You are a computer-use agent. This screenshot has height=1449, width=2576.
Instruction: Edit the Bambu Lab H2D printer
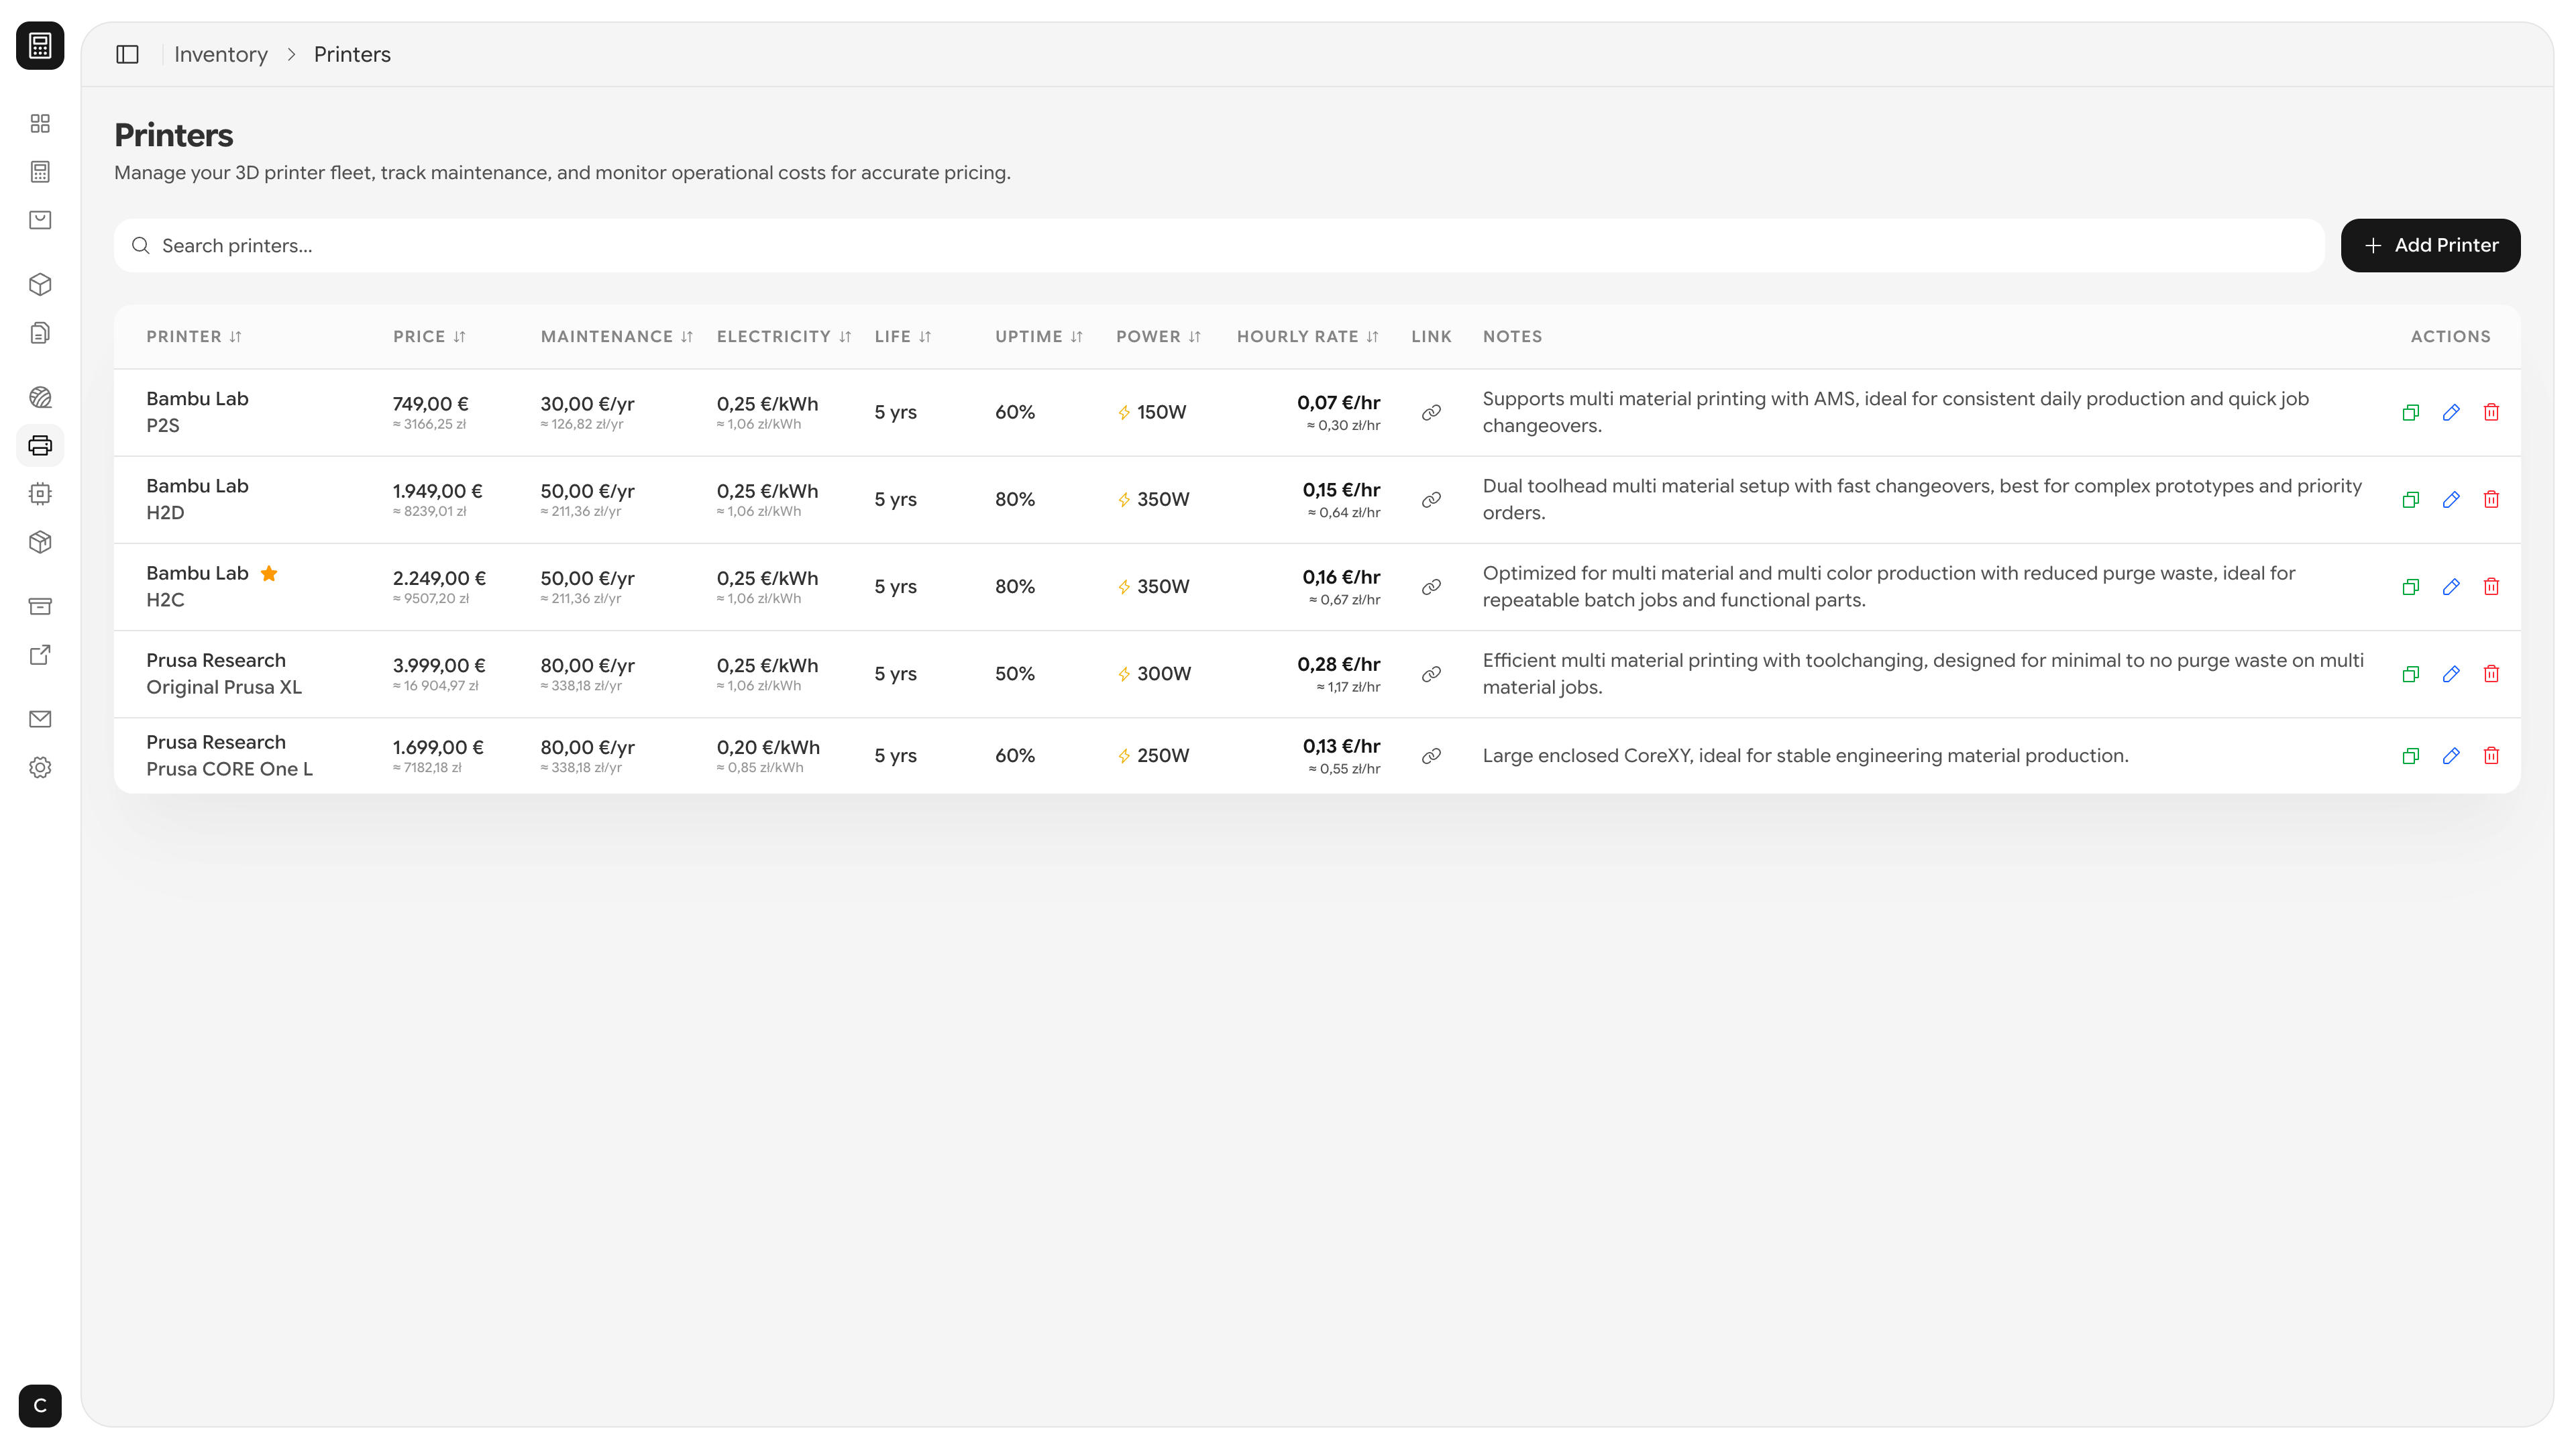click(2450, 499)
